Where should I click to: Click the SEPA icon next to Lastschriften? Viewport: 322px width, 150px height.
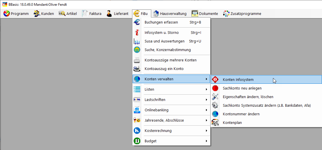pyautogui.click(x=137, y=100)
